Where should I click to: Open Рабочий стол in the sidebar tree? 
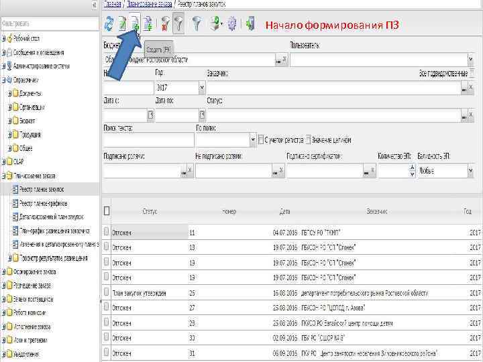[26, 39]
